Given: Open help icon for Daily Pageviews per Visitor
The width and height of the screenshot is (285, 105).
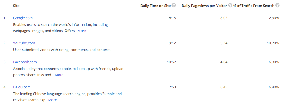Looking at the screenshot, I should pyautogui.click(x=230, y=6).
